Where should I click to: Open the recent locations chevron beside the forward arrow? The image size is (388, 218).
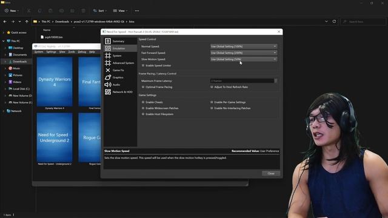coord(19,22)
